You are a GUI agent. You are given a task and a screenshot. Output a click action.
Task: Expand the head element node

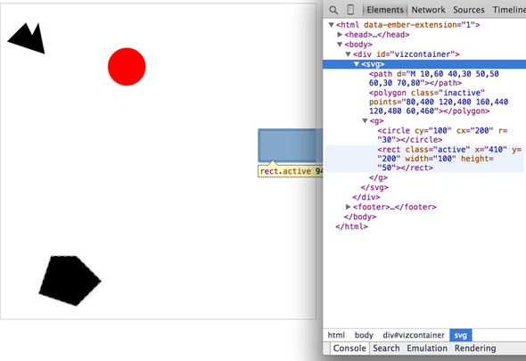click(x=340, y=35)
